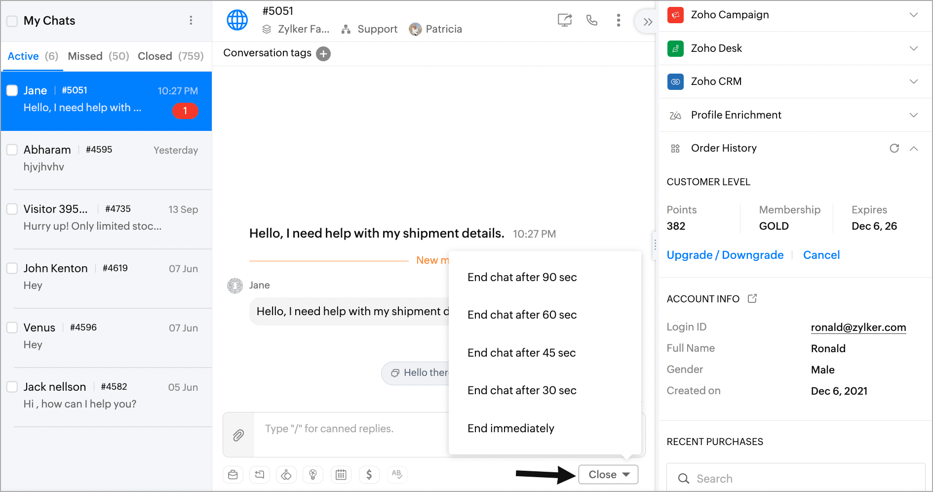Add a conversation tag

pos(323,53)
